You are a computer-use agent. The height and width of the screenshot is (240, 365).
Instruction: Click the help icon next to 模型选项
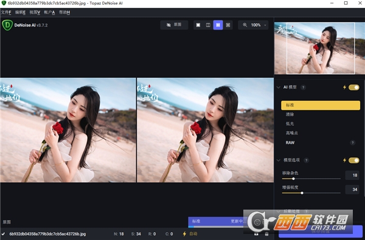pos(307,160)
